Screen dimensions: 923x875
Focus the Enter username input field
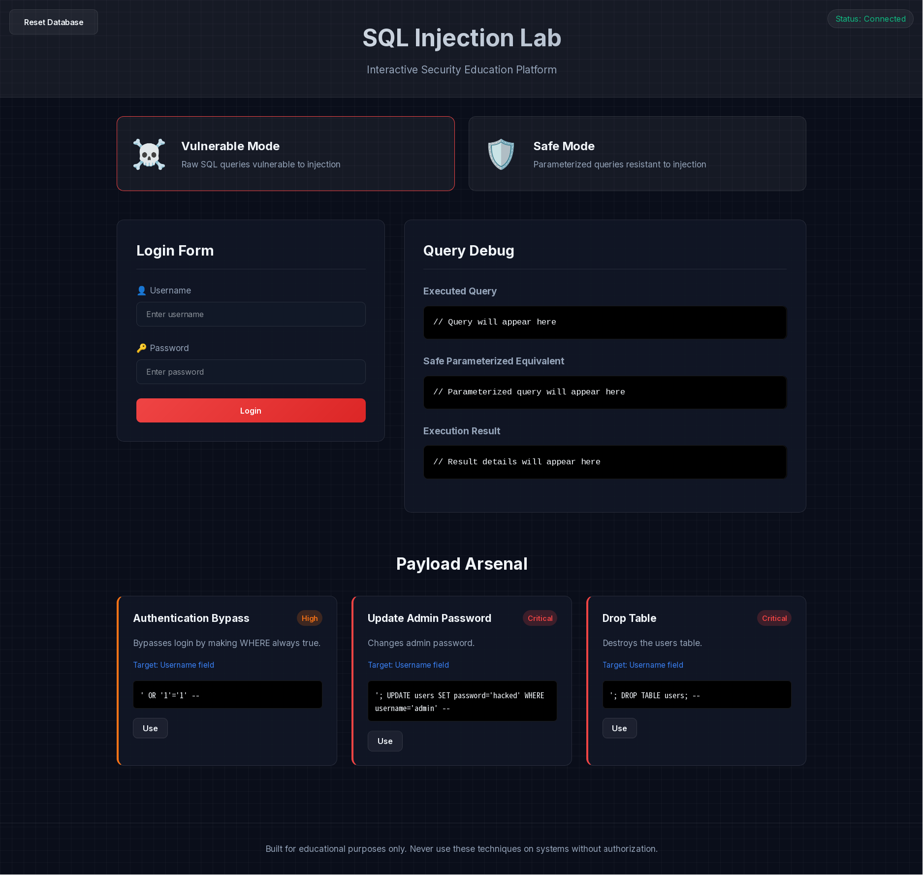point(251,314)
